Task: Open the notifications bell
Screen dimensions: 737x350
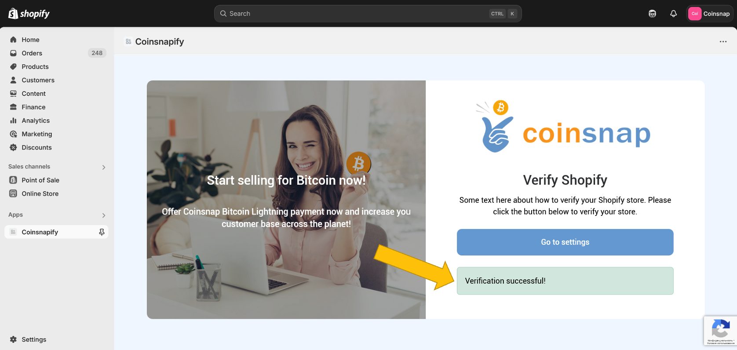Action: point(673,14)
